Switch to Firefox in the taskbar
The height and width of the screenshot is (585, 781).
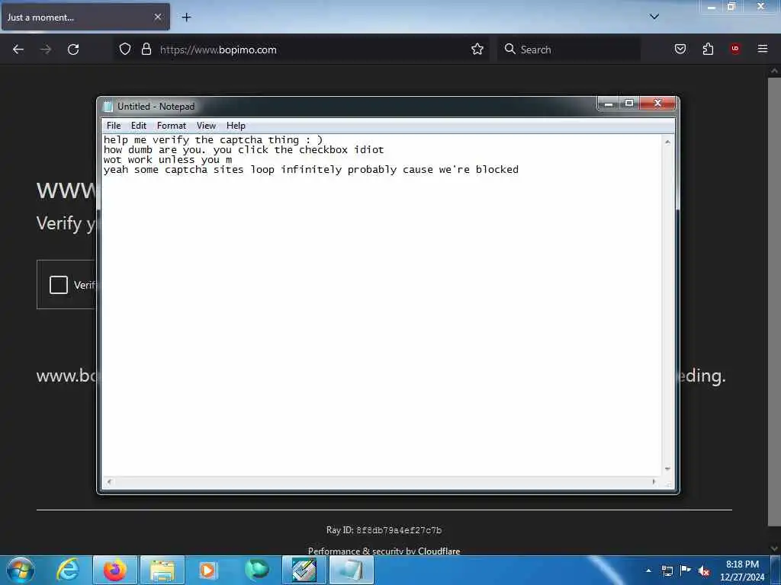tap(114, 570)
